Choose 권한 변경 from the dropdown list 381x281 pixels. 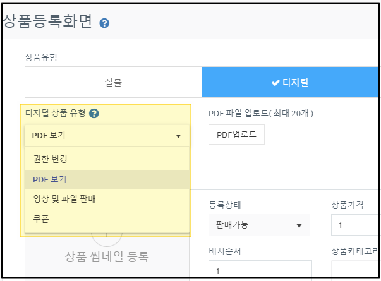(51, 158)
